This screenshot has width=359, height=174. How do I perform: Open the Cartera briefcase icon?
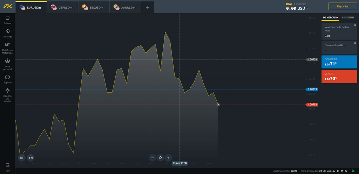click(x=8, y=17)
